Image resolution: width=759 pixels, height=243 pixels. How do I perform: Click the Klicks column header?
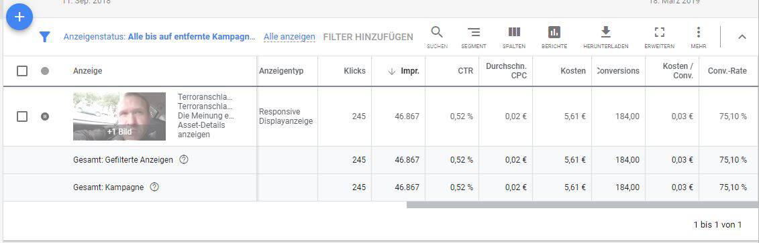(x=355, y=71)
